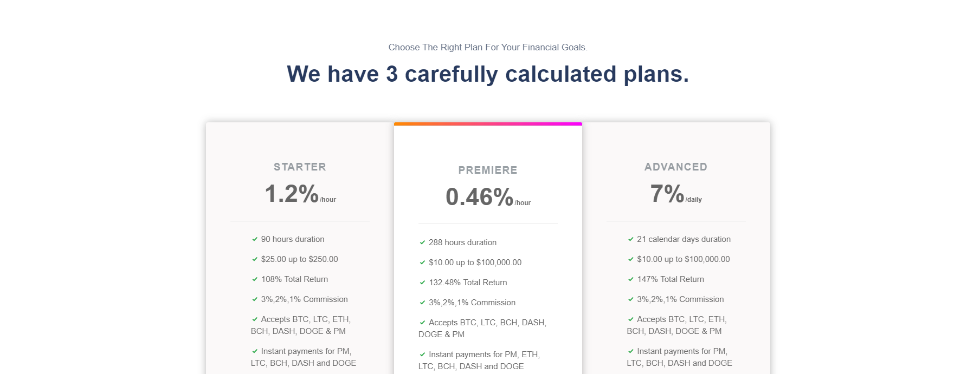The width and height of the screenshot is (980, 374).
Task: Click the Advanced plan's Commission checkmark
Action: (631, 299)
